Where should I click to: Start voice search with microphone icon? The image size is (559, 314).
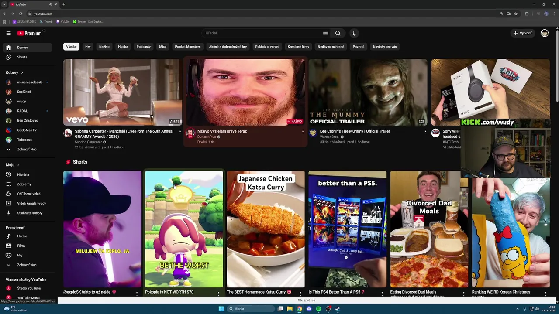pyautogui.click(x=354, y=33)
